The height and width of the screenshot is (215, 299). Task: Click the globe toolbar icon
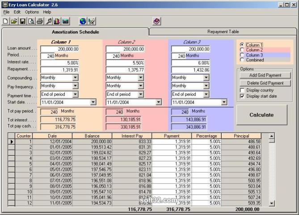pyautogui.click(x=83, y=21)
